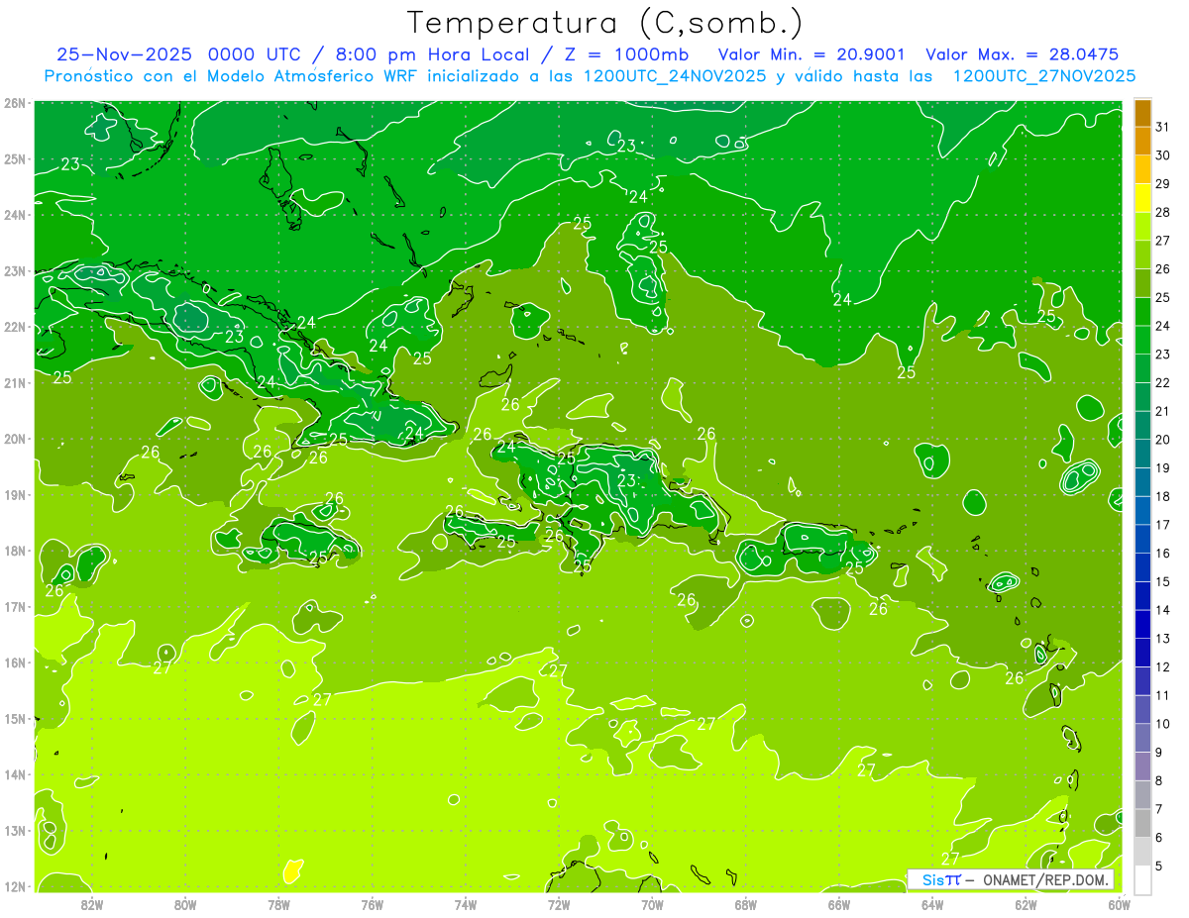Click the 26N latitude axis label

pyautogui.click(x=14, y=103)
